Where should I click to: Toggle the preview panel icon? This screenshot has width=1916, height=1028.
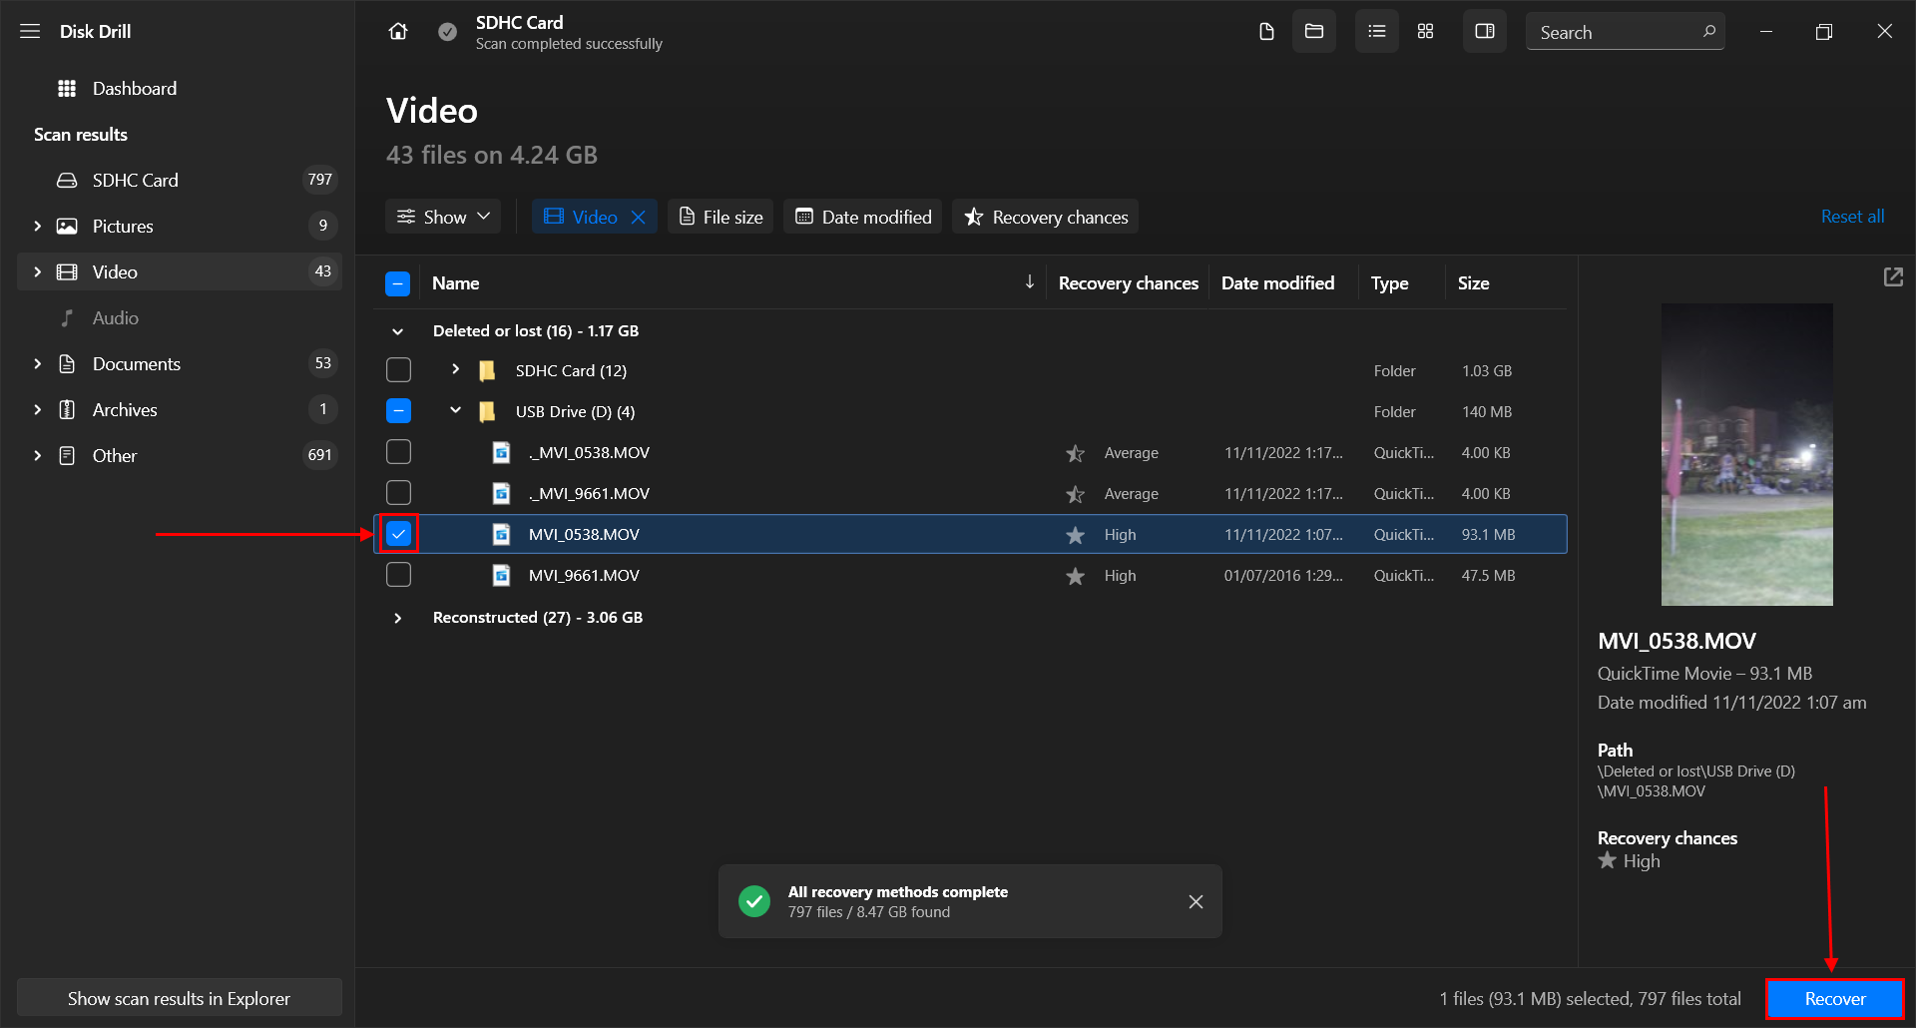pos(1485,32)
